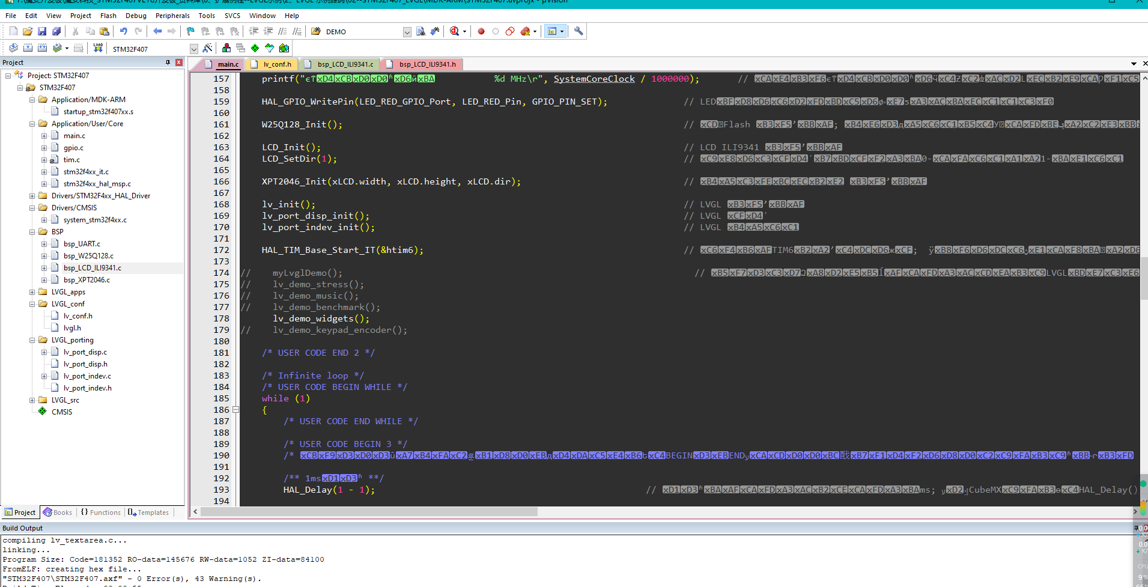Click the Build target icon
Screen dimensions: 1148x587
(28, 48)
